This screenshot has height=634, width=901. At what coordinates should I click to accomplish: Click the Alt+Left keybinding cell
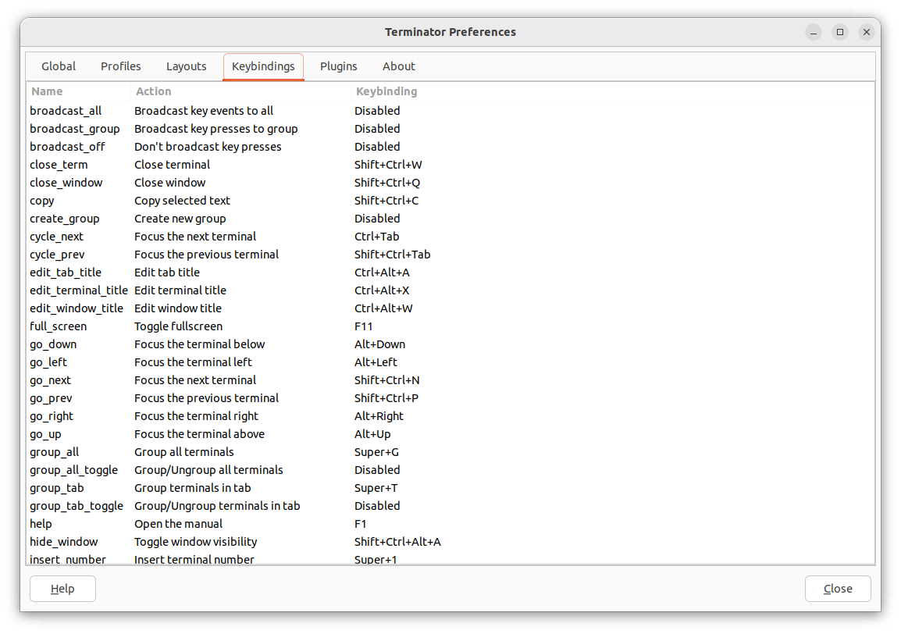(376, 362)
